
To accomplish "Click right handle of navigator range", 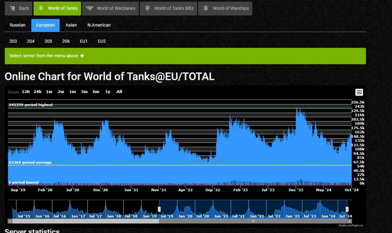I will click(347, 209).
